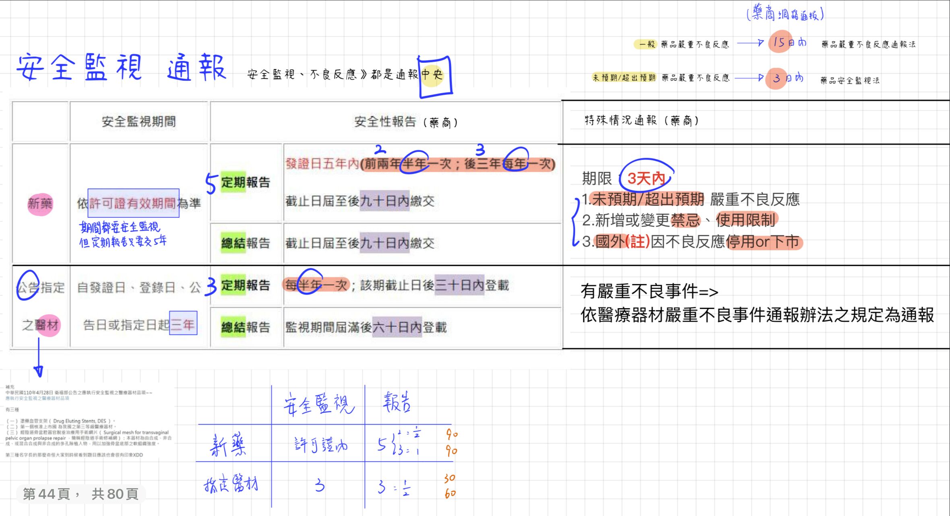
Task: Click the 安全監視期間 column header
Action: (x=138, y=121)
